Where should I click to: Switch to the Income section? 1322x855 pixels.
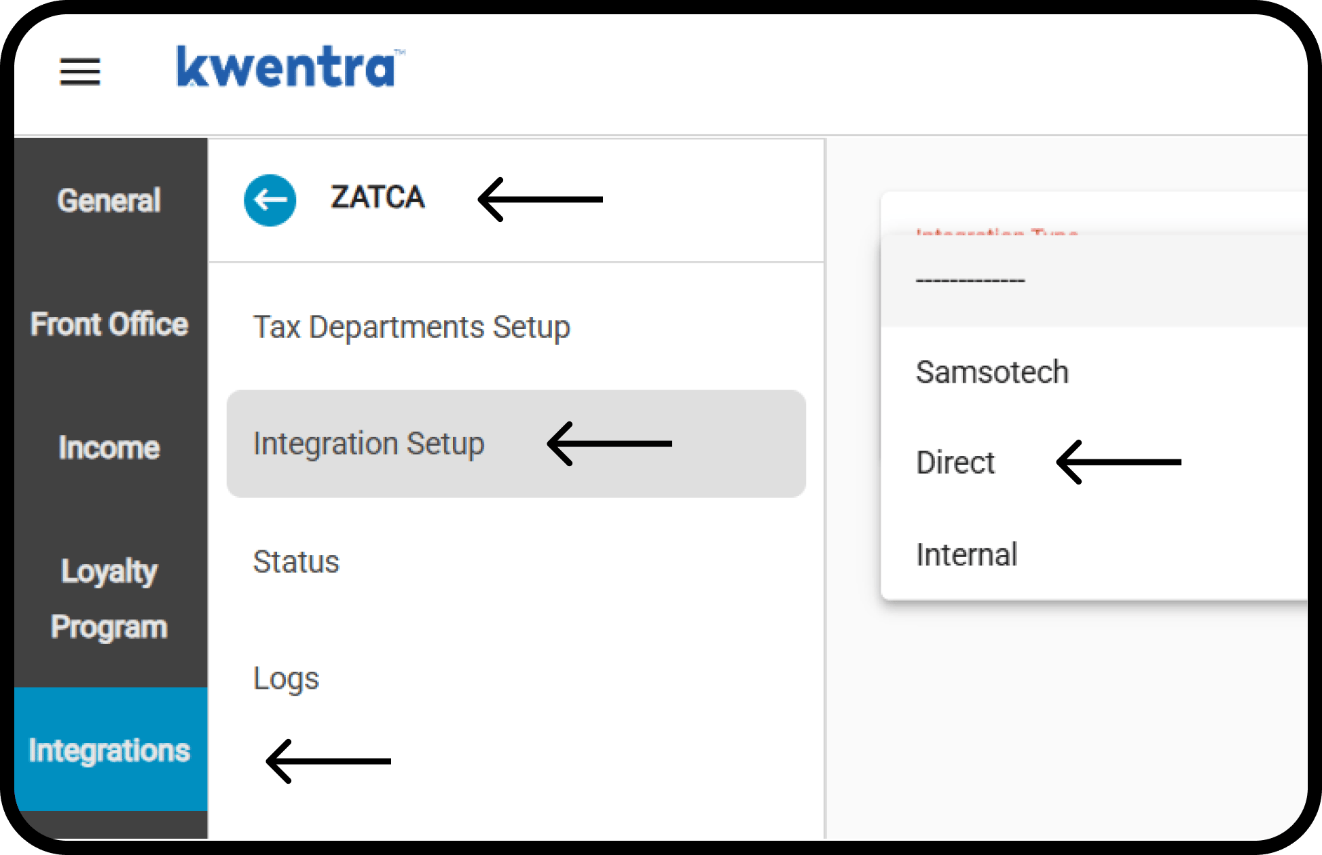(x=109, y=447)
